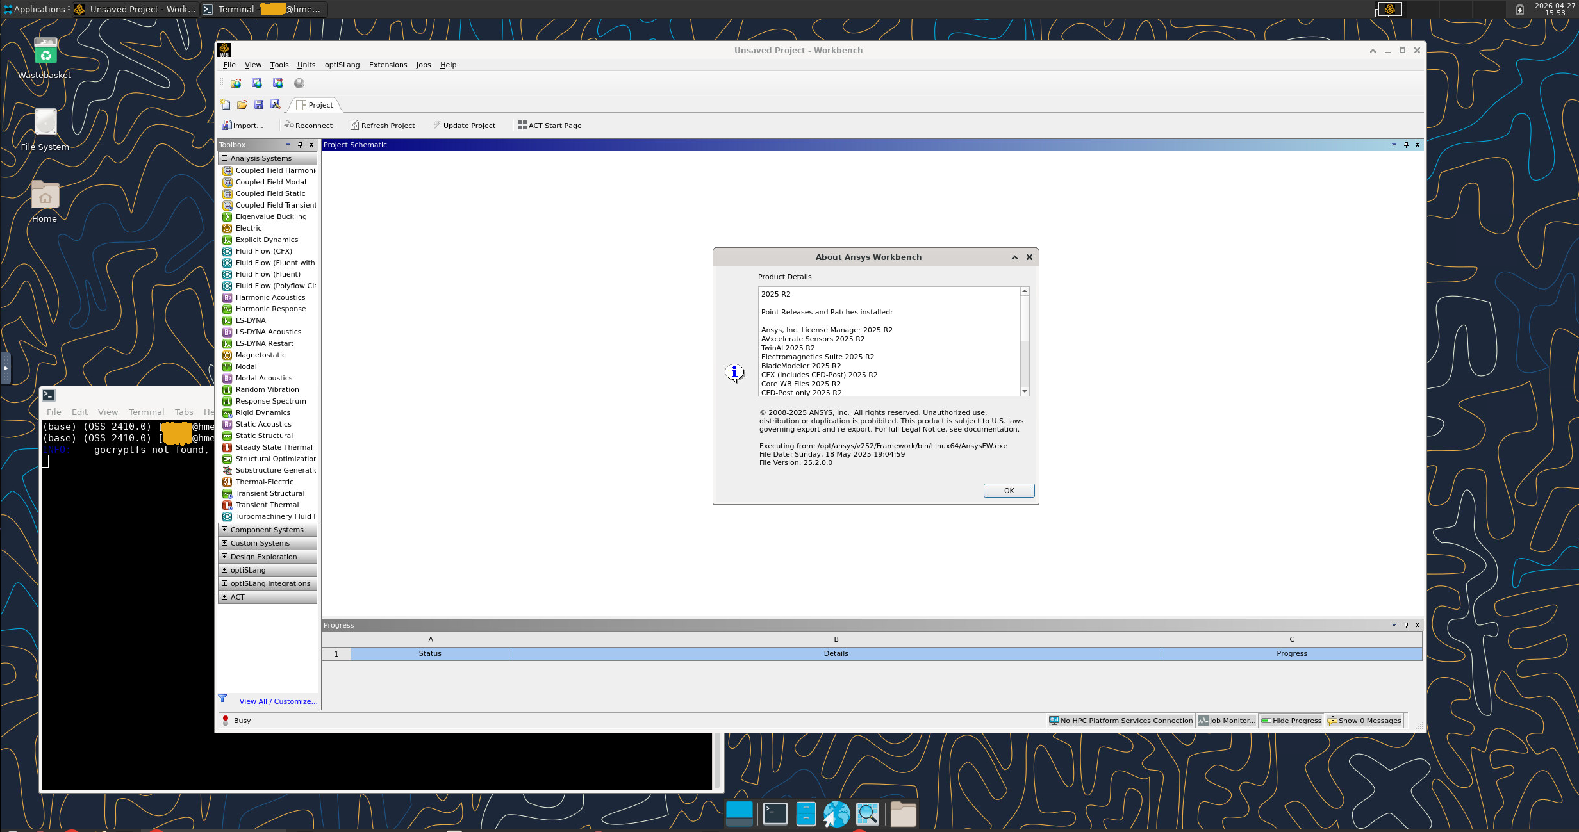The width and height of the screenshot is (1579, 832).
Task: Select the Eigenvalue Buckling system icon
Action: click(x=227, y=216)
